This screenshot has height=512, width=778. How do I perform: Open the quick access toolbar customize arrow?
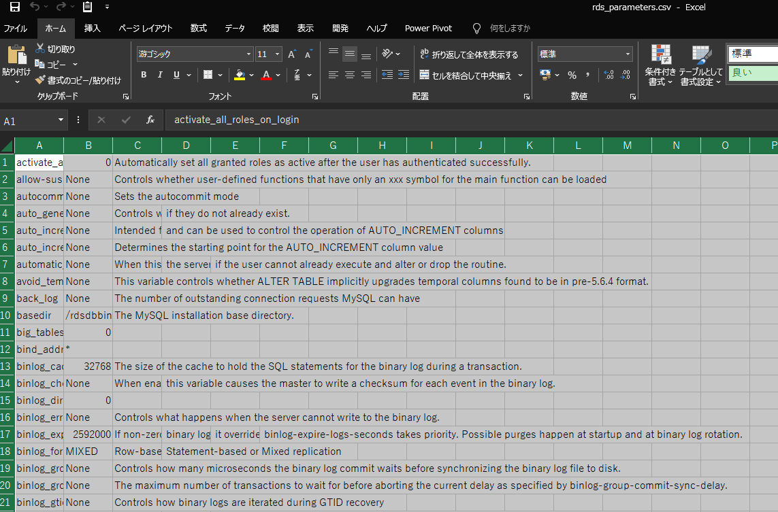[107, 7]
